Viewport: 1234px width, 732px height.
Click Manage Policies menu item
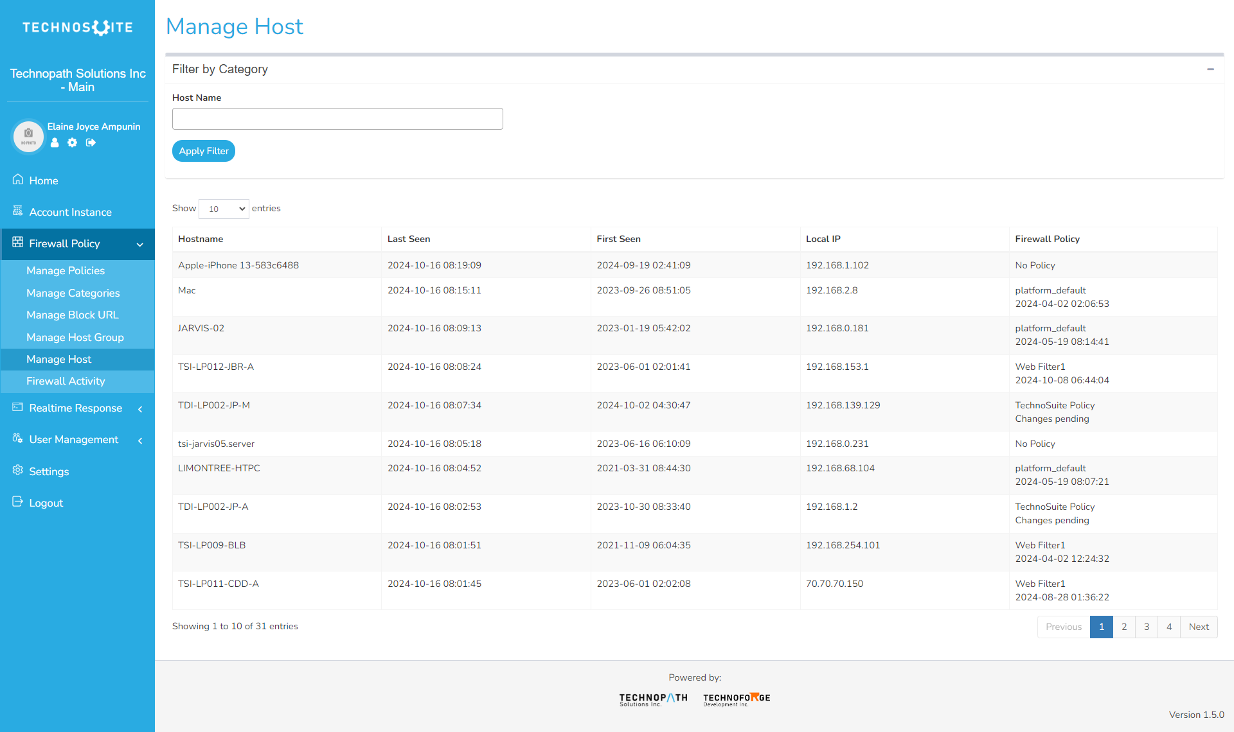coord(66,270)
